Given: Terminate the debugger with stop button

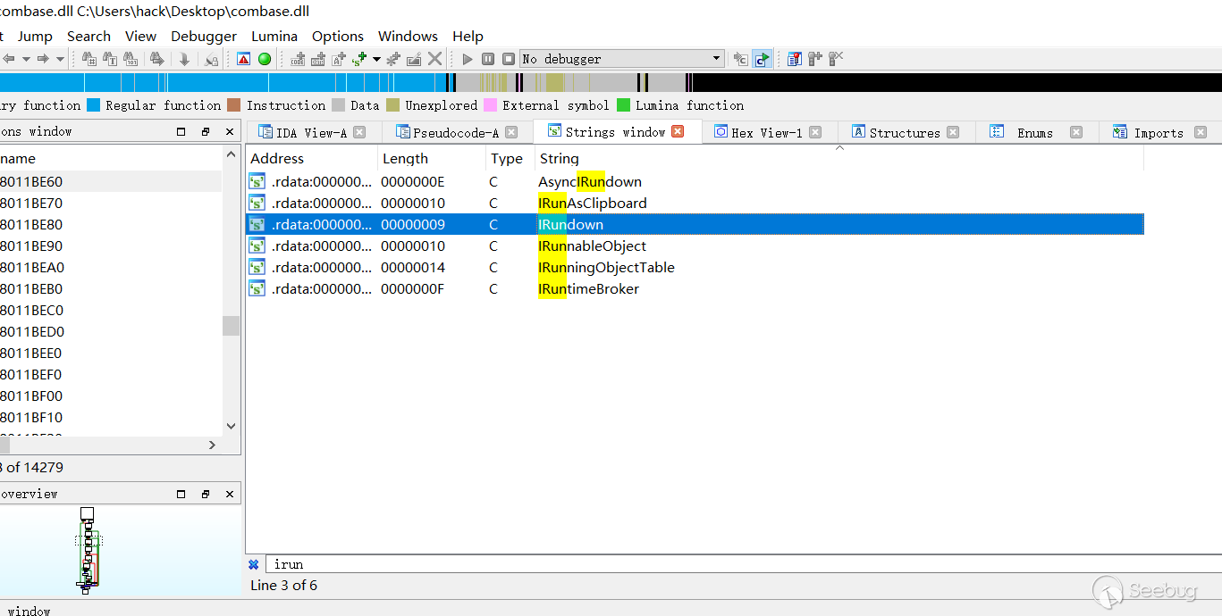Looking at the screenshot, I should 509,59.
